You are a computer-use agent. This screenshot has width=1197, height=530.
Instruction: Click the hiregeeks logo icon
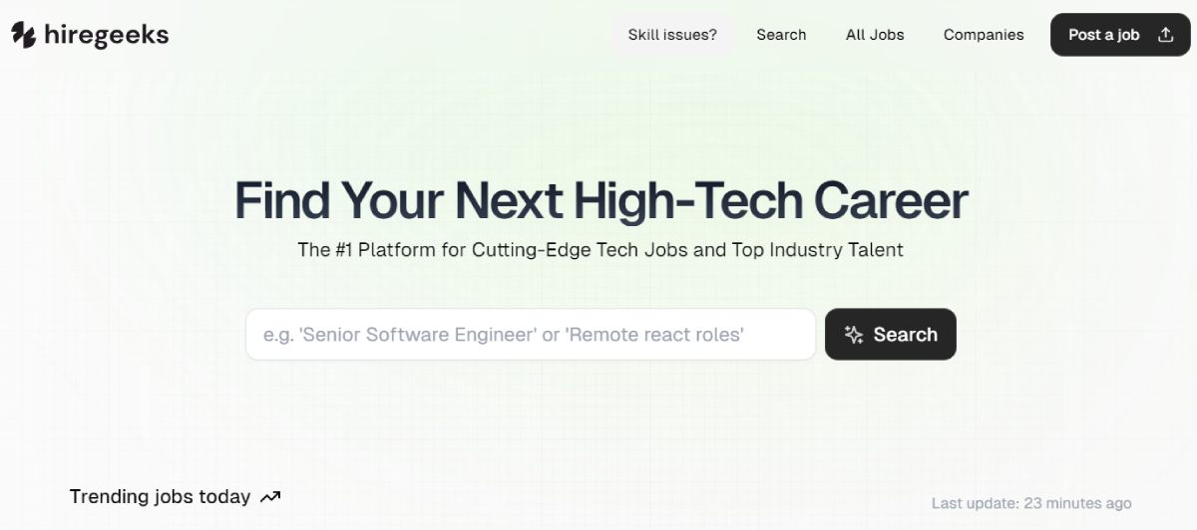24,35
